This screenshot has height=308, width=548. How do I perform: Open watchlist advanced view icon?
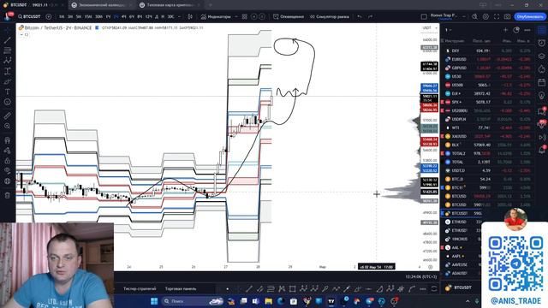tap(516, 30)
